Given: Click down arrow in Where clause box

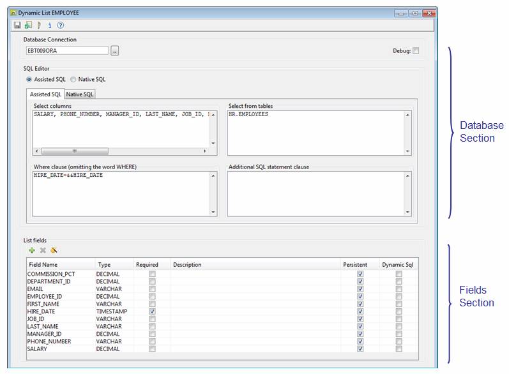Looking at the screenshot, I should (x=213, y=212).
